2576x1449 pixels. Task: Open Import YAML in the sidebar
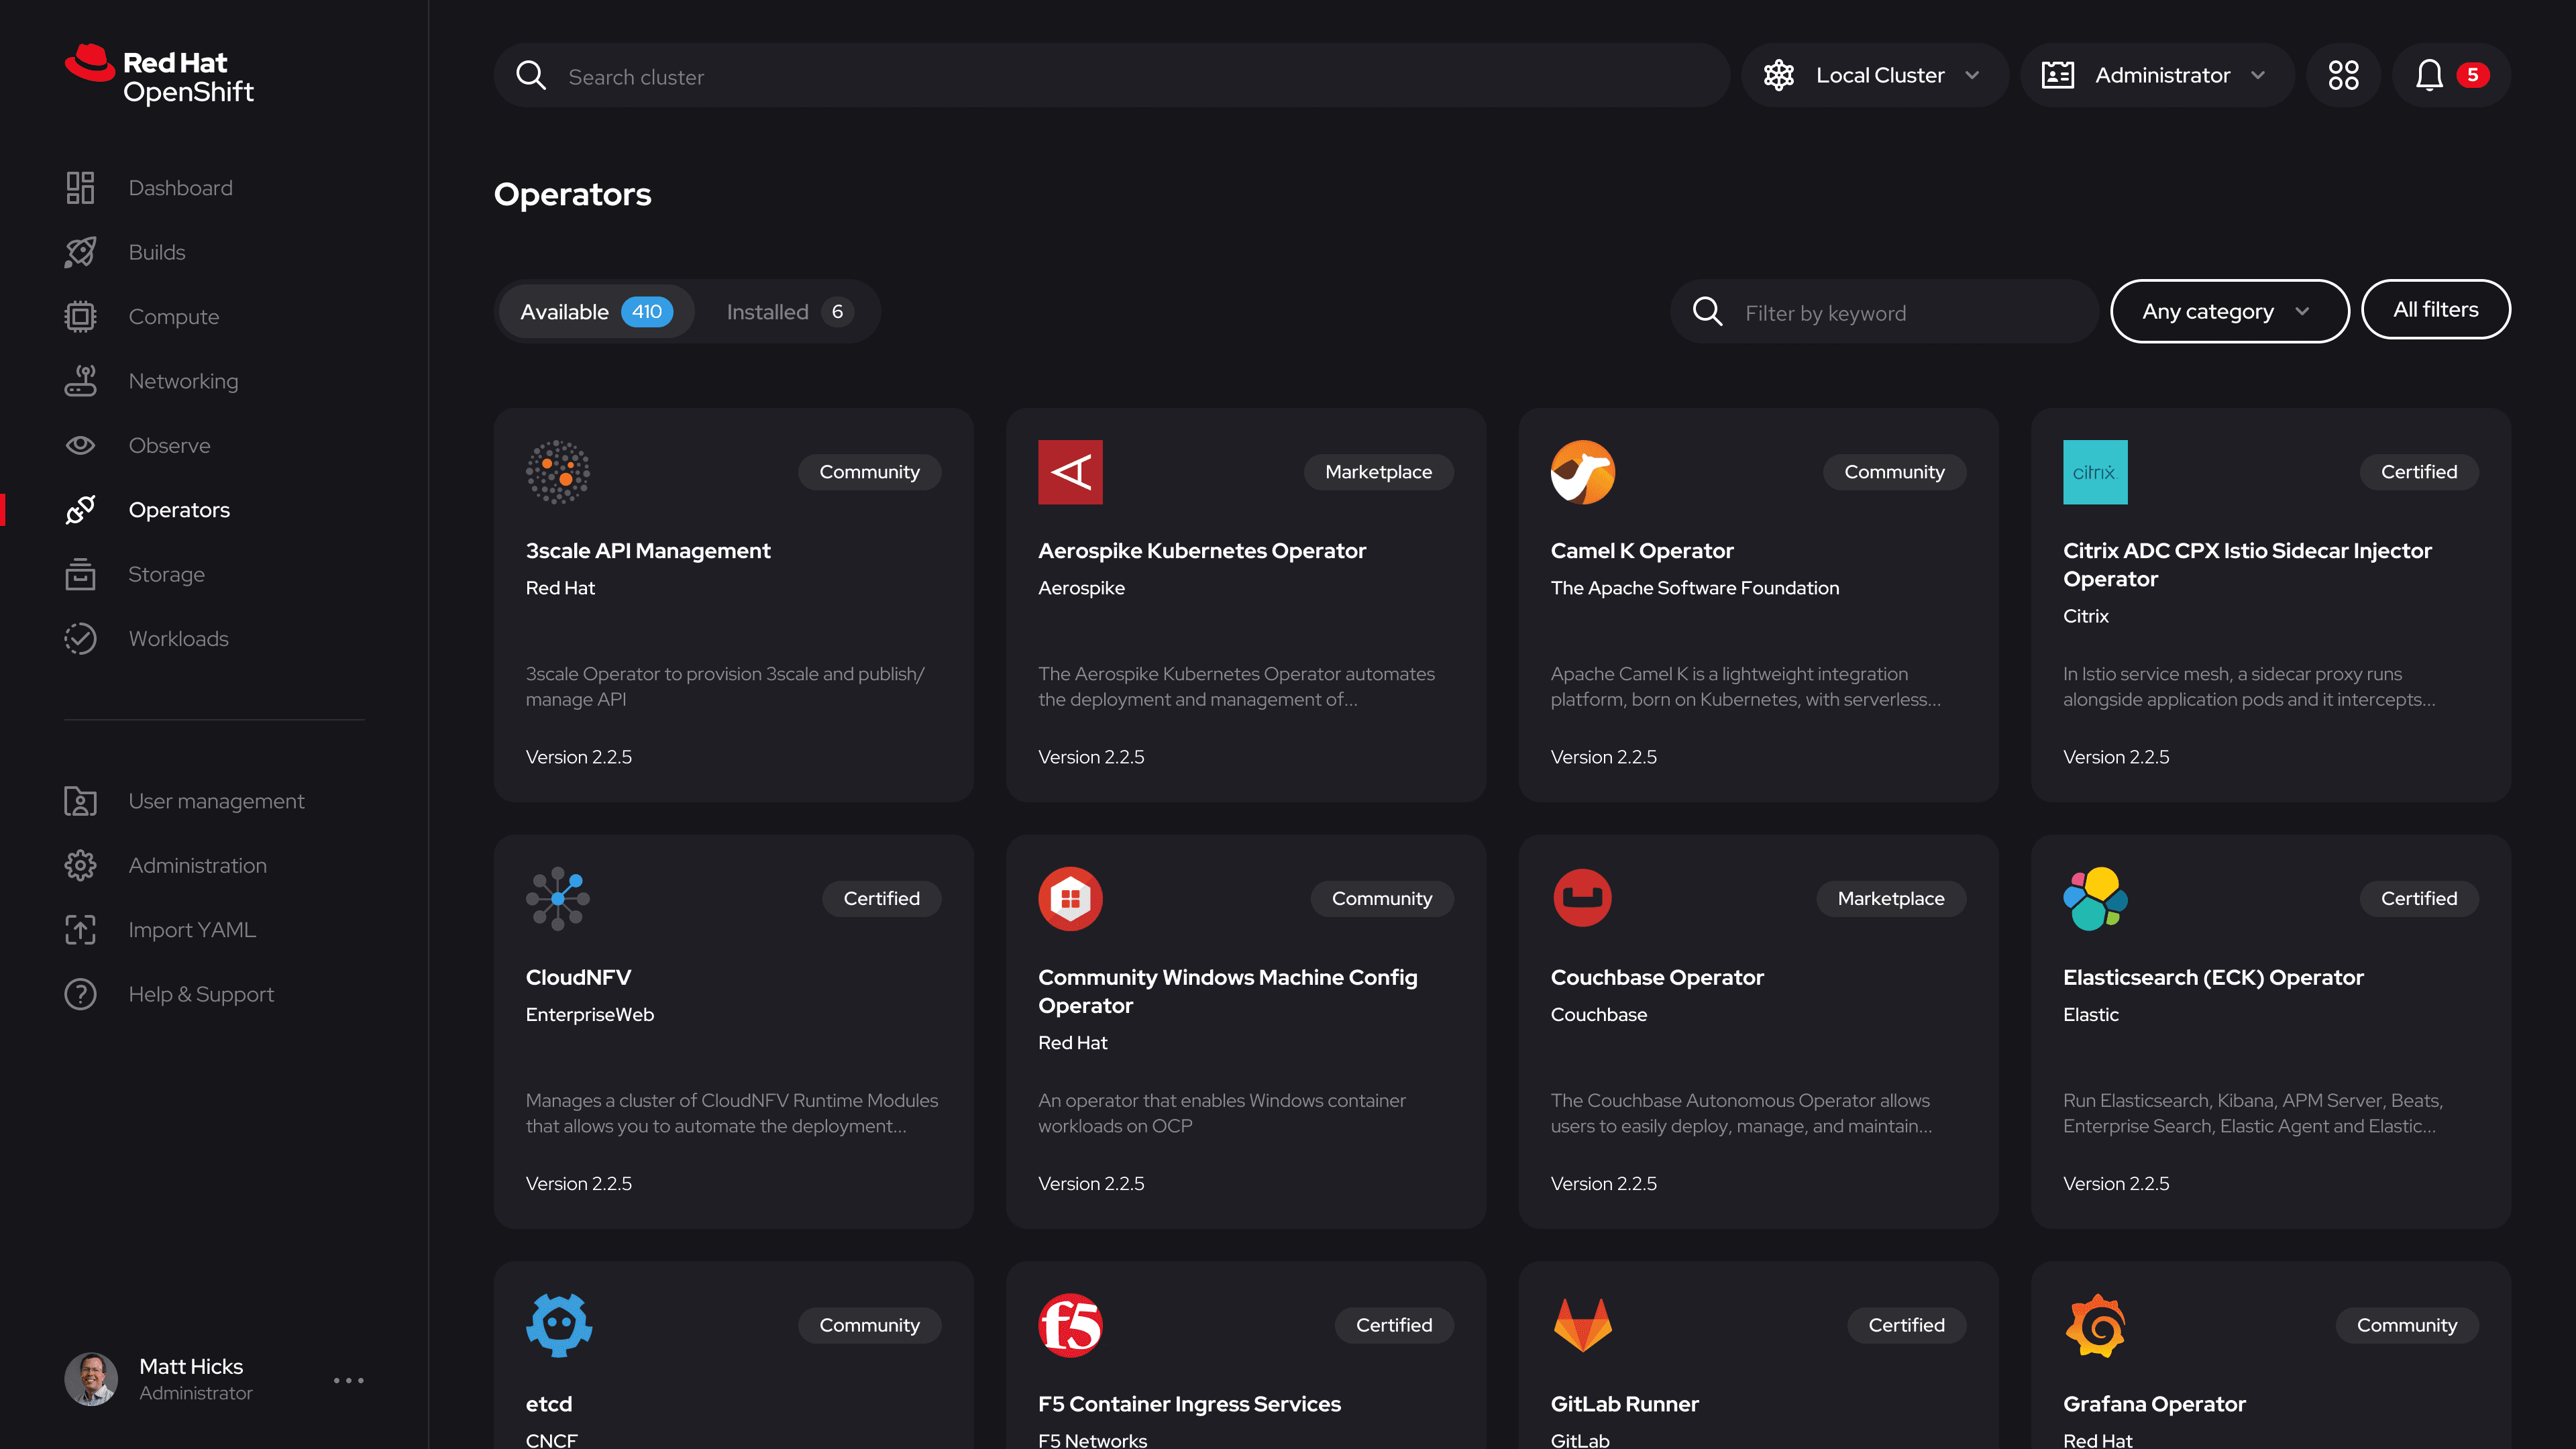[192, 930]
